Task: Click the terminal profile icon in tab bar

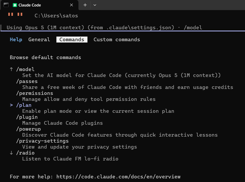Action: click(6, 5)
